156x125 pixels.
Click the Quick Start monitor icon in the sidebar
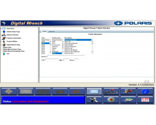[x=4, y=28]
